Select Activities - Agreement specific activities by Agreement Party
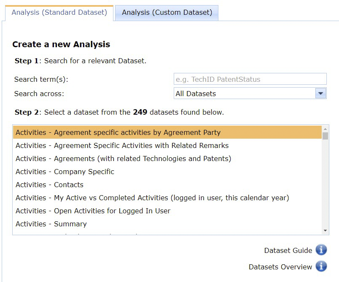Viewport: 339px width, 282px height. (118, 132)
